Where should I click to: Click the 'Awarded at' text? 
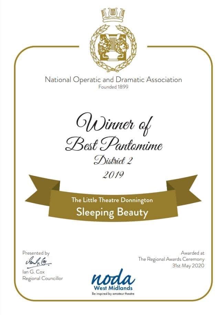click(x=193, y=253)
